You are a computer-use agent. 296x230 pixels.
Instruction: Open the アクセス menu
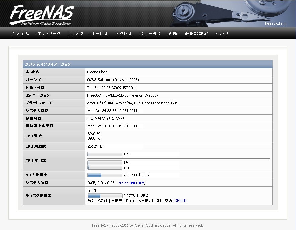124,34
